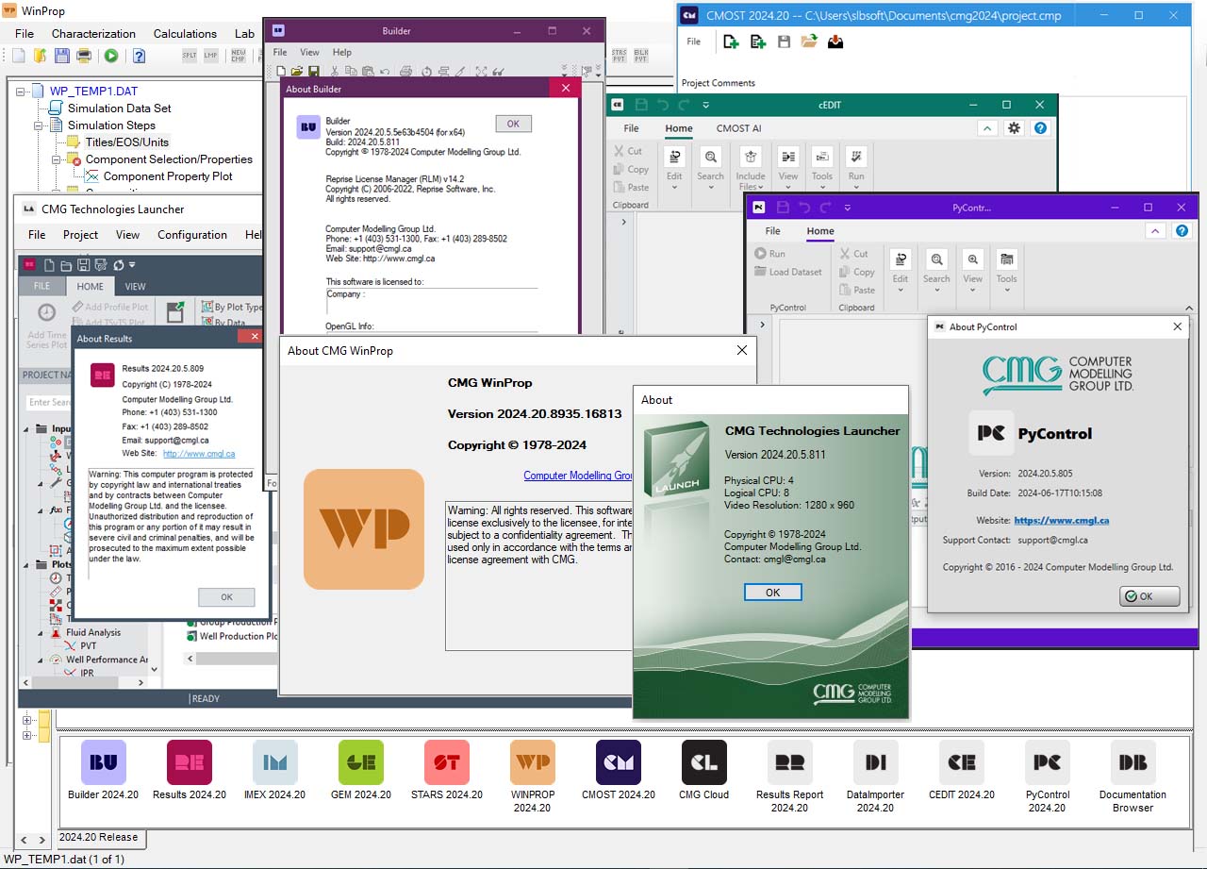Open the Configuration menu in CMG Technologies Launcher
1207x869 pixels.
pos(192,235)
